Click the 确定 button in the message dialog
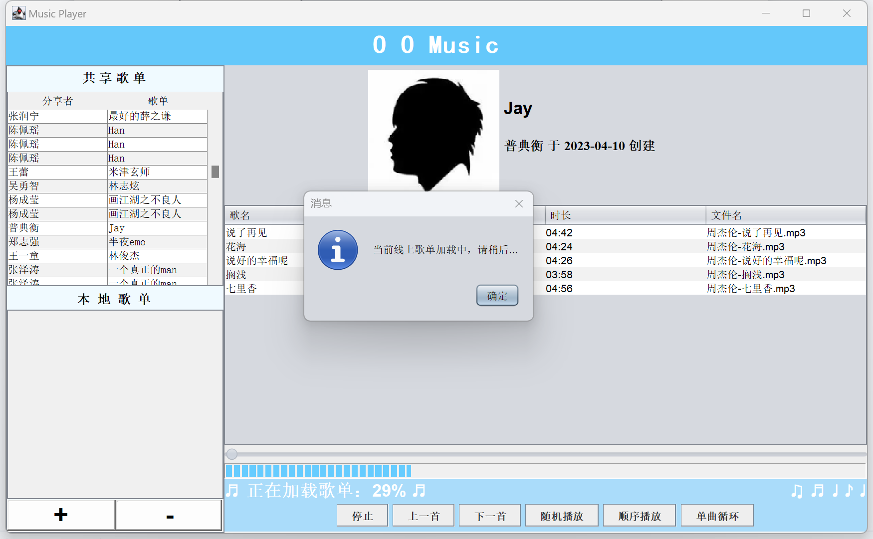The width and height of the screenshot is (873, 539). (x=497, y=296)
